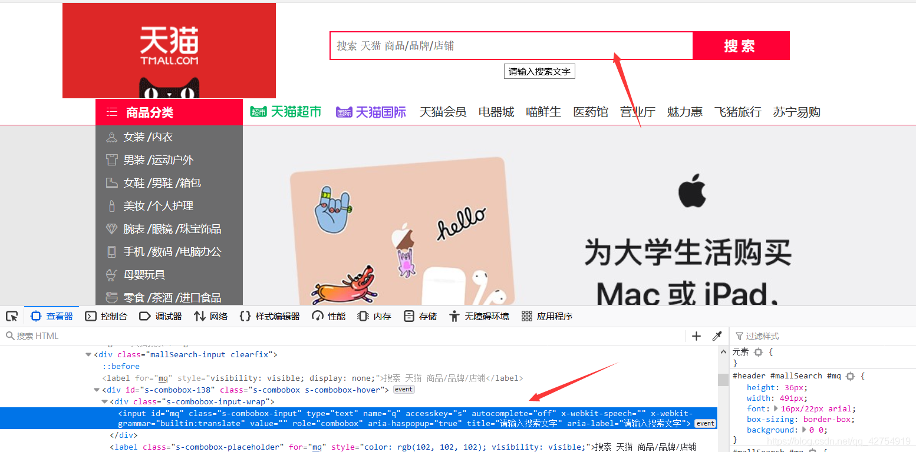Click the HTML panel scroll up arrow
The width and height of the screenshot is (916, 452).
coord(723,351)
